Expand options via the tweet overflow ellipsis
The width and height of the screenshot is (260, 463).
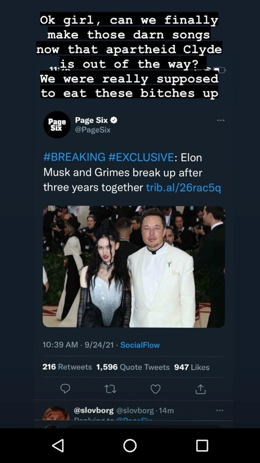(221, 120)
